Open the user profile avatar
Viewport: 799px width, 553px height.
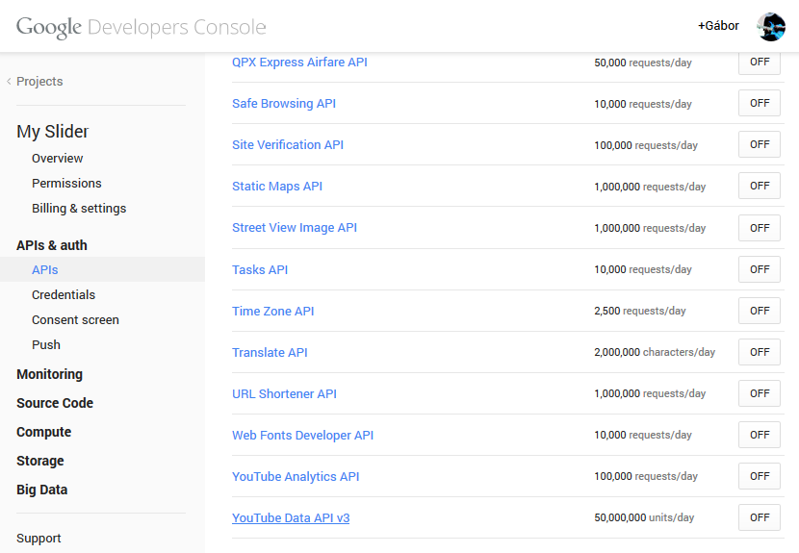pyautogui.click(x=771, y=27)
